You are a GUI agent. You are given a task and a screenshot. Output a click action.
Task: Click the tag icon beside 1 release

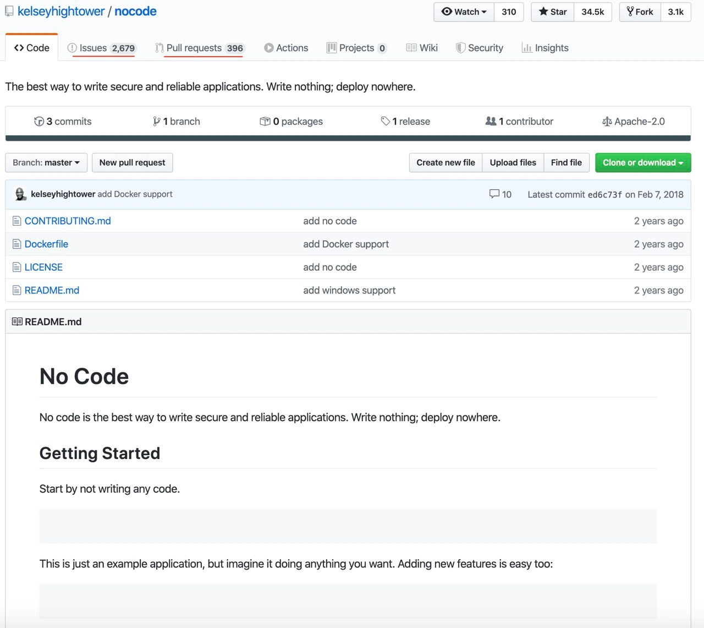tap(386, 121)
